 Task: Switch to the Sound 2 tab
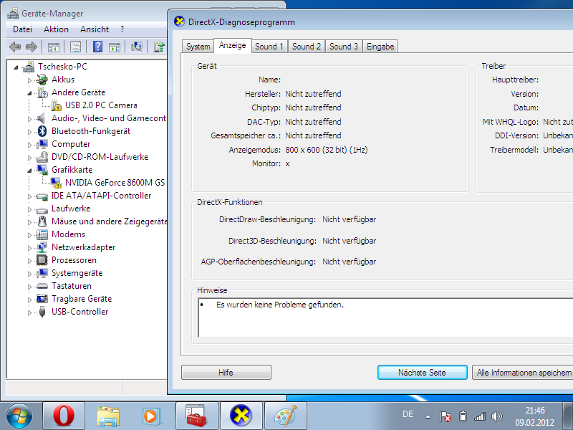(x=307, y=47)
